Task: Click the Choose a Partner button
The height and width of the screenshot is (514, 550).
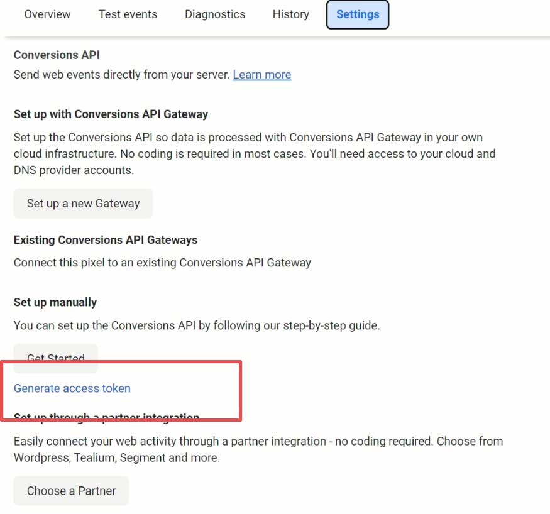Action: click(71, 491)
